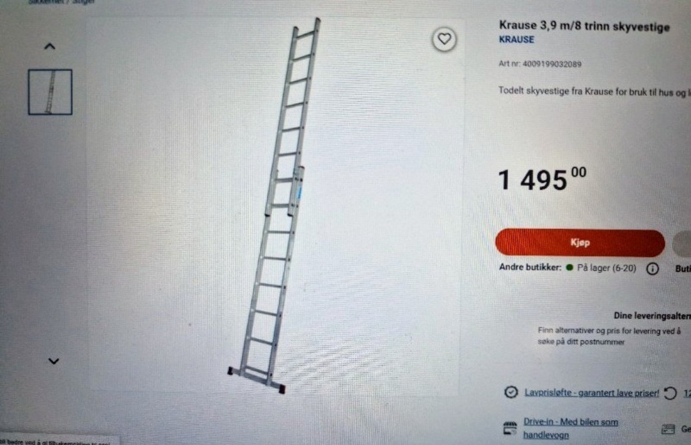
Task: Click the gift card icon at bottom right
Action: 668,429
